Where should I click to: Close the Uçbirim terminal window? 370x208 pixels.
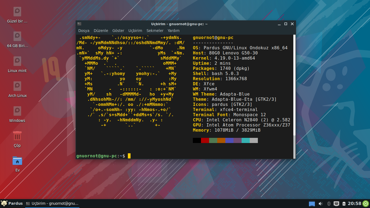292,24
